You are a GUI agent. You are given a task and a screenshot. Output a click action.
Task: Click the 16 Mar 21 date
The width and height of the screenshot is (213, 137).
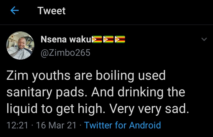pos(56,125)
